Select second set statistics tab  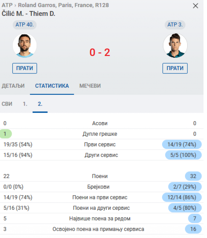click(40, 104)
